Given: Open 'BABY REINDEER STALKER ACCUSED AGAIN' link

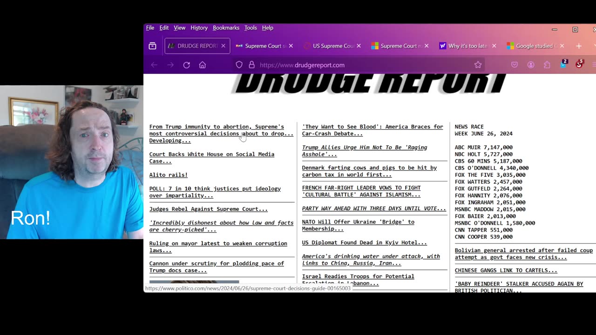Looking at the screenshot, I should (519, 287).
